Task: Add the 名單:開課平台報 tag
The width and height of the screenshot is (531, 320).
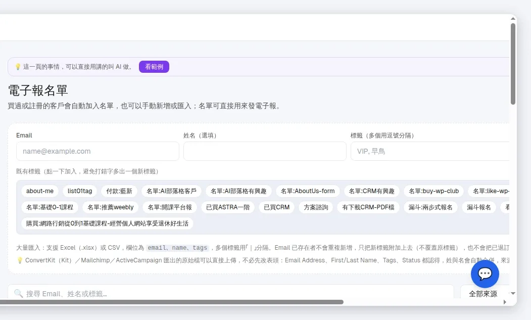Action: 170,207
